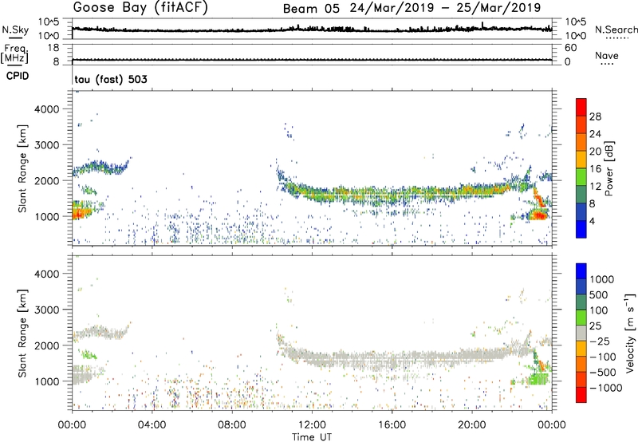Click the 20 label on power colorbar
Viewport: 638px width, 442px height.
point(595,152)
